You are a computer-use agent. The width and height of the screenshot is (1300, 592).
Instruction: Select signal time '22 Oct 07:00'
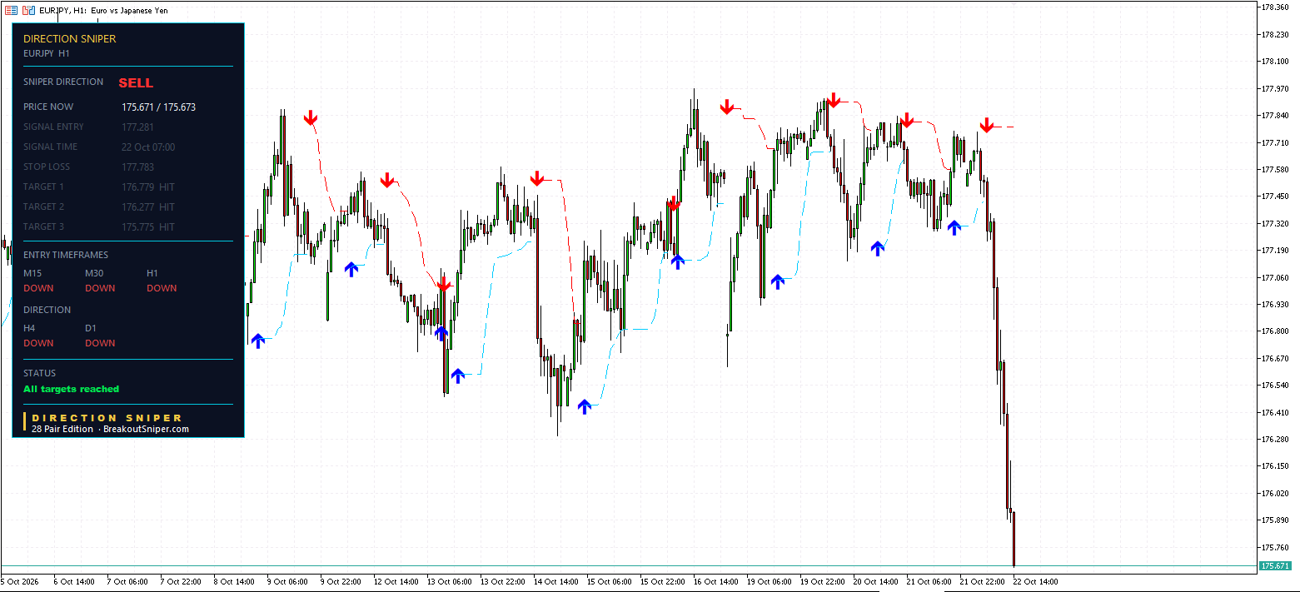pyautogui.click(x=148, y=147)
